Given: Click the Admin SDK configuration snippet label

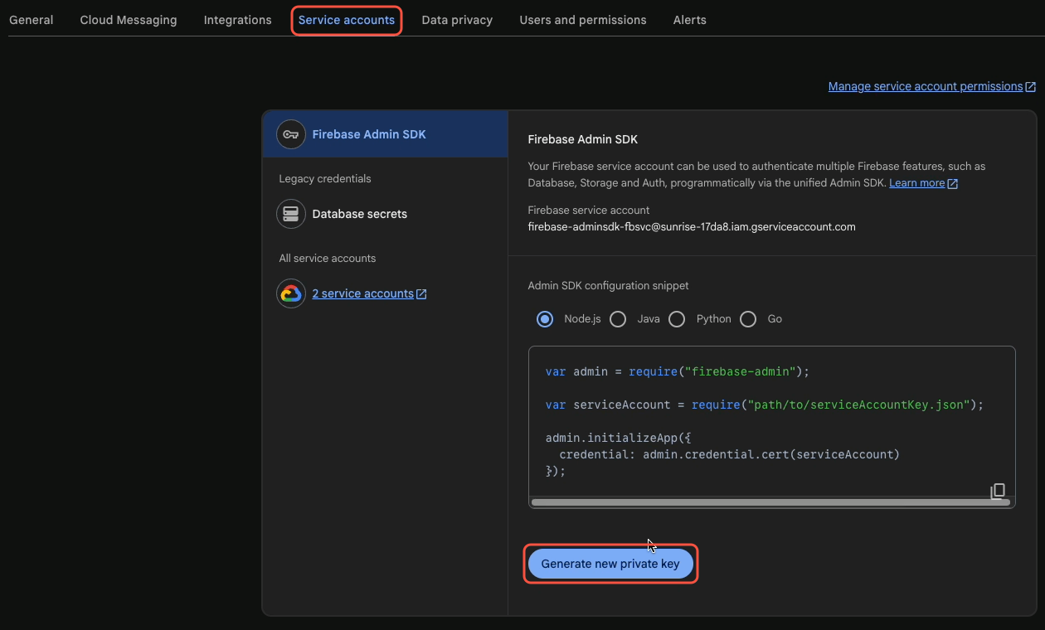Looking at the screenshot, I should (608, 286).
